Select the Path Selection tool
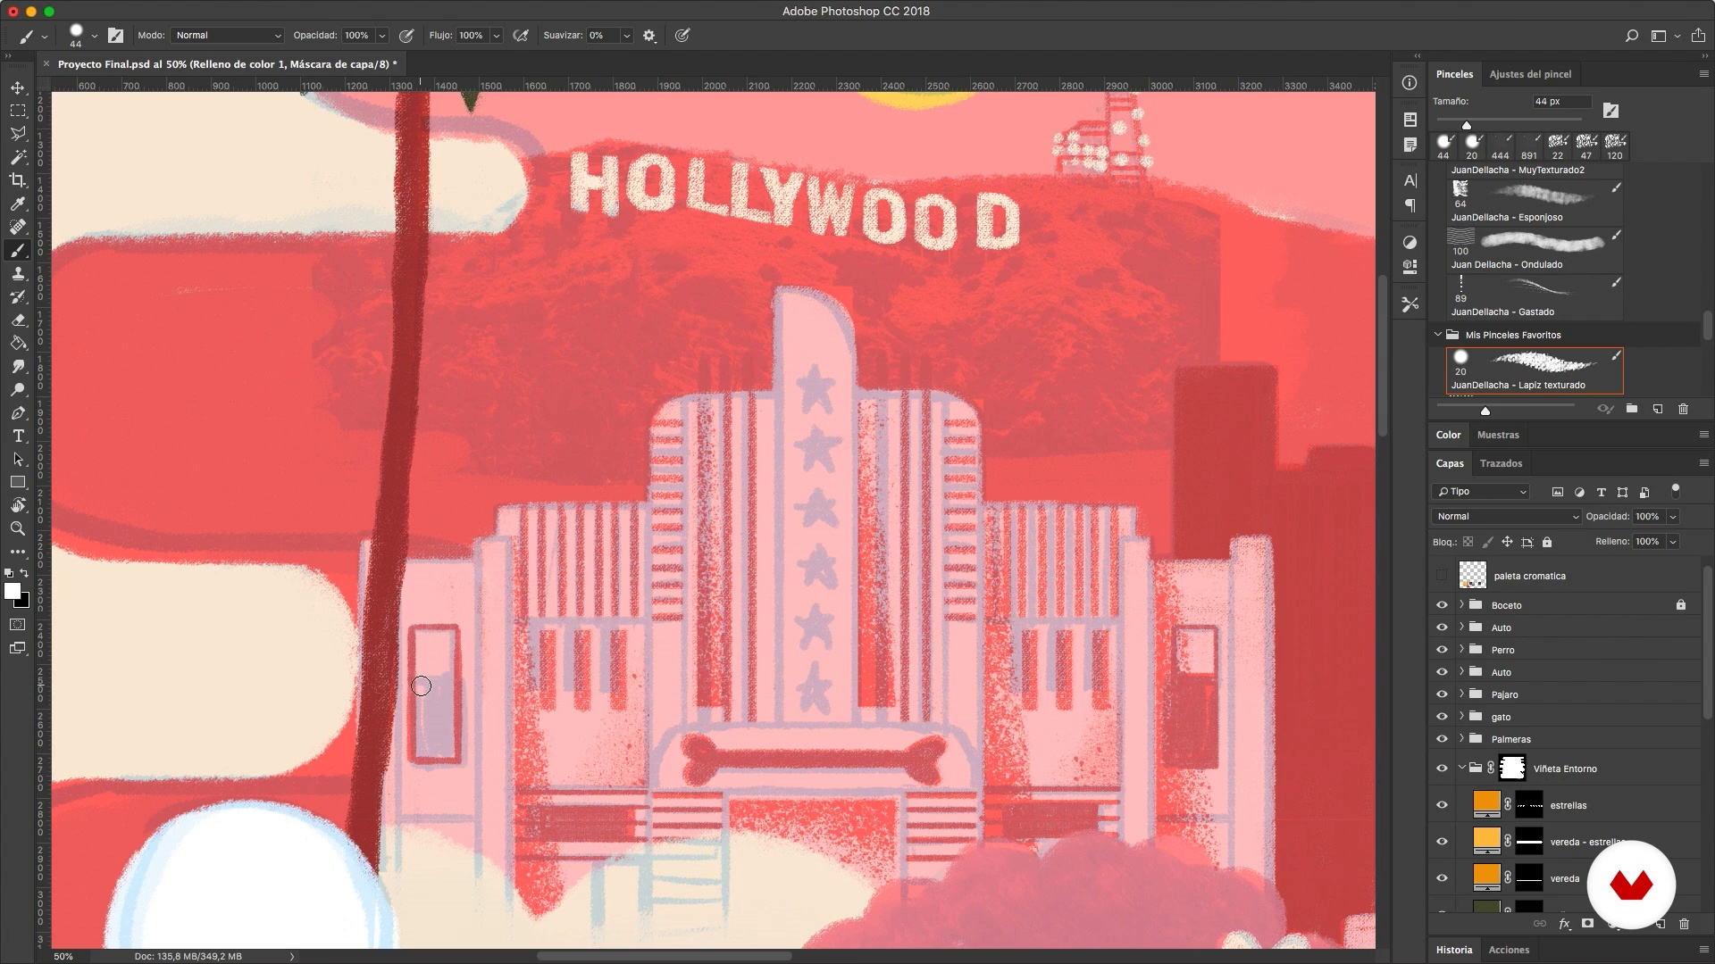The width and height of the screenshot is (1715, 964). pos(18,459)
